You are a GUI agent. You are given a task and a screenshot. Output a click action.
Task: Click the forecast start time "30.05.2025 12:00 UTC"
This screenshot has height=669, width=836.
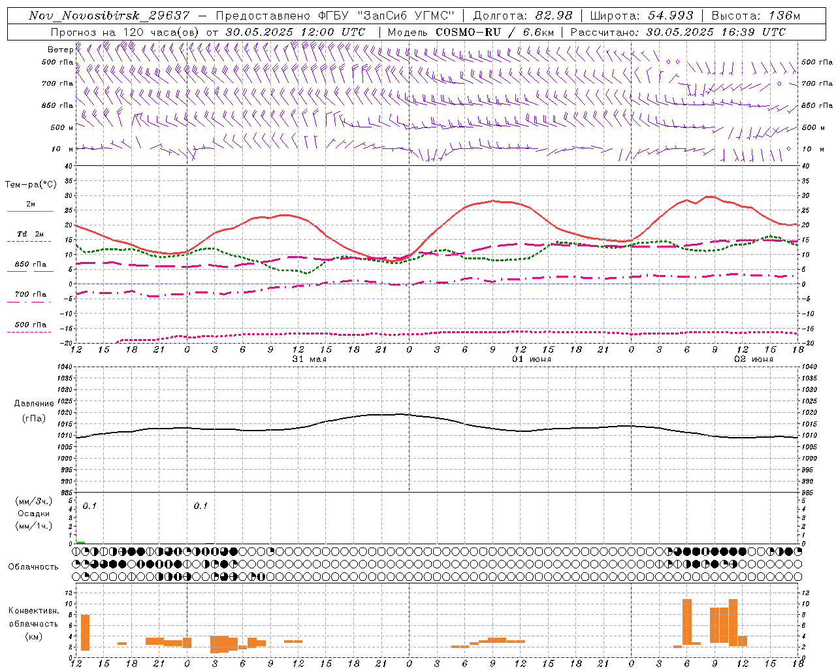295,32
